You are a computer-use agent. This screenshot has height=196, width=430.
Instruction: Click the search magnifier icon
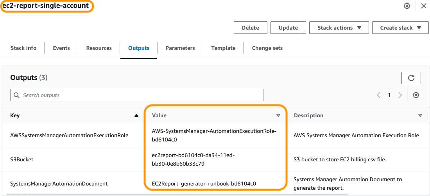click(16, 95)
